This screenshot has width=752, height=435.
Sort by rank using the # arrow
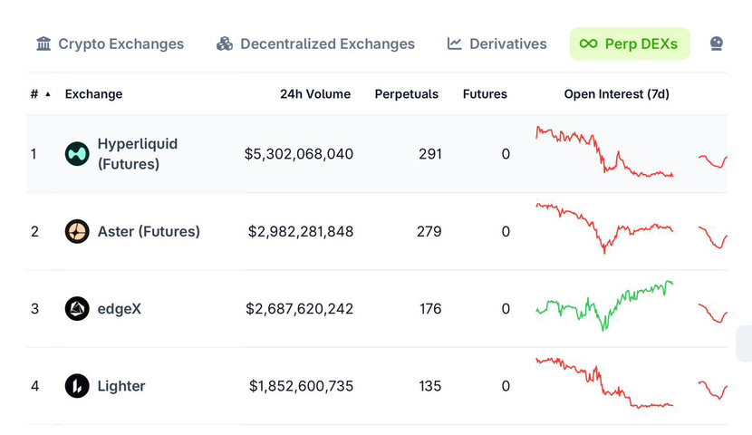(x=47, y=94)
